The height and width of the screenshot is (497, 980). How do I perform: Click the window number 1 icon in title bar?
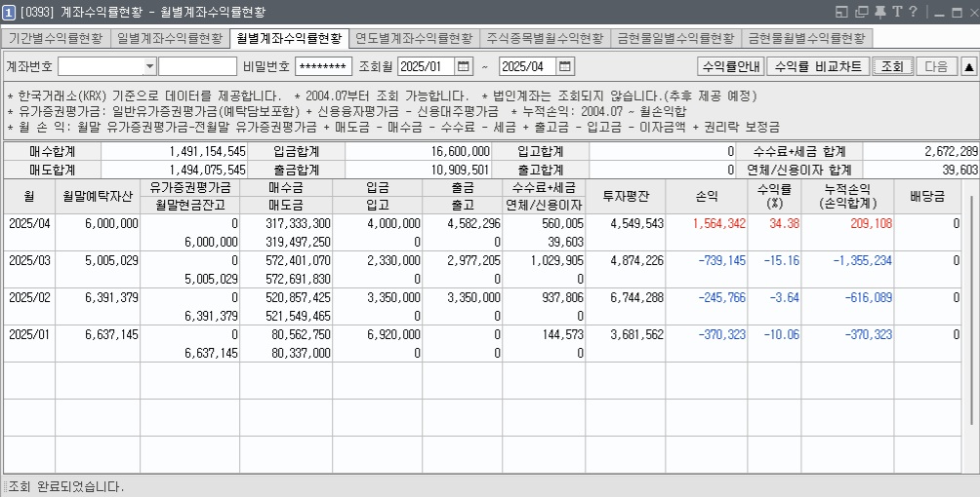click(9, 12)
